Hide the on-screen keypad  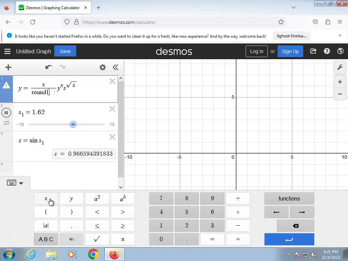[11, 182]
